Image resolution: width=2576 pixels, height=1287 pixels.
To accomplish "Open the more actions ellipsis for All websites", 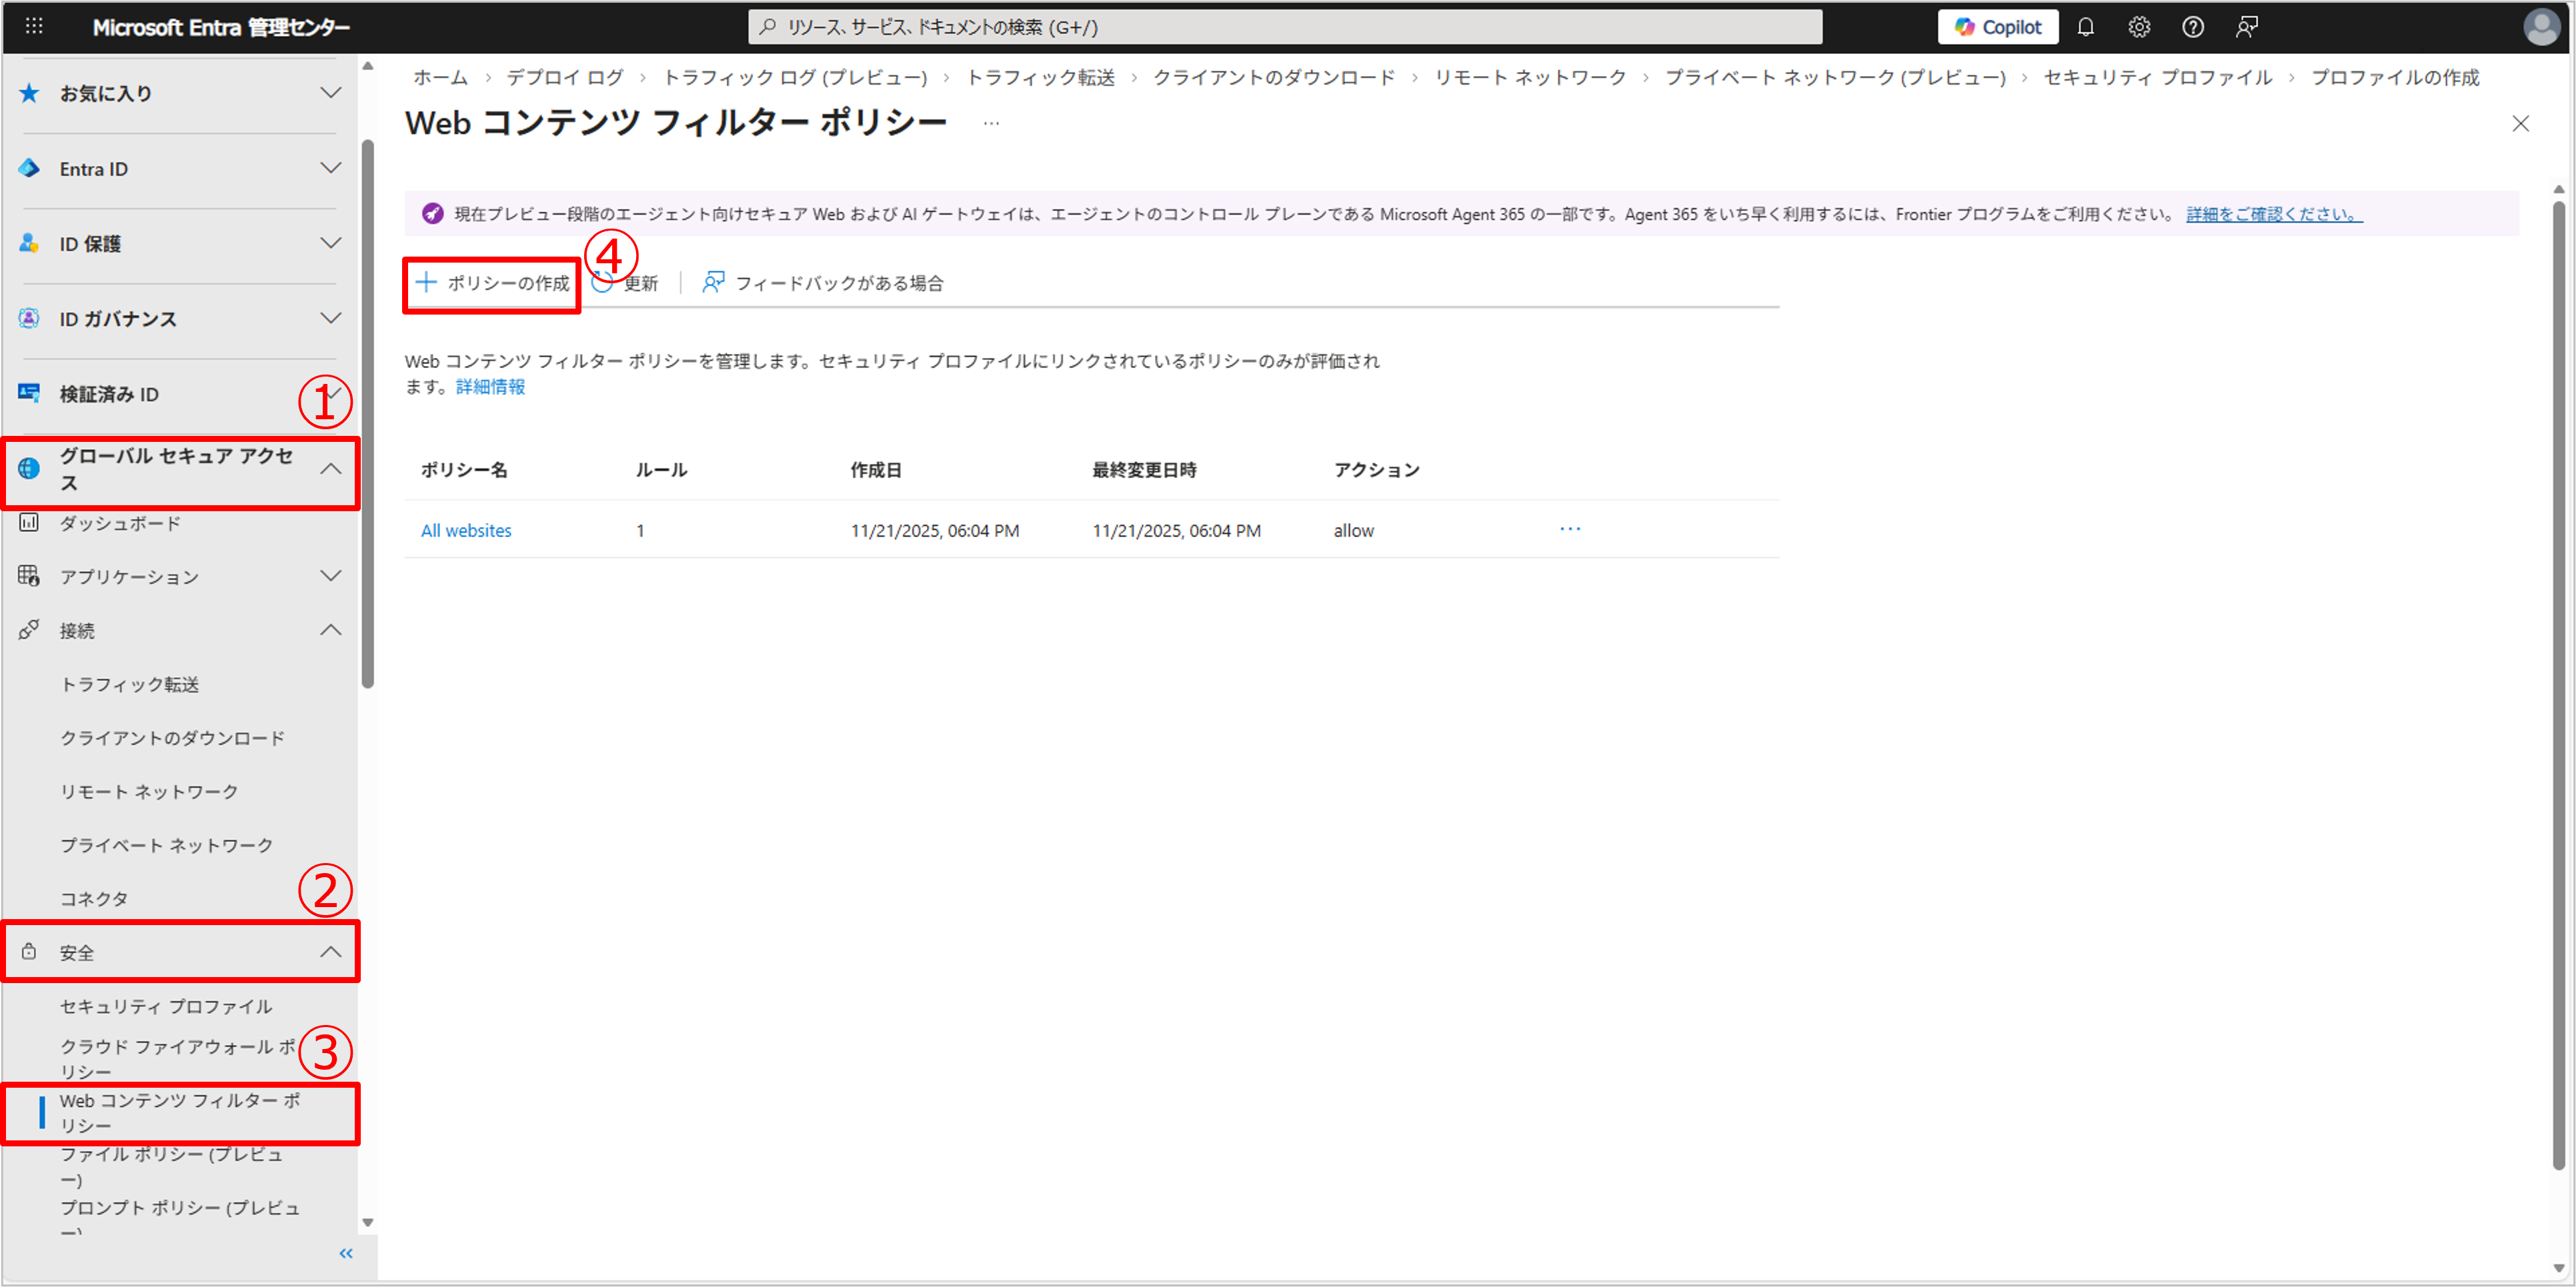I will [1570, 530].
